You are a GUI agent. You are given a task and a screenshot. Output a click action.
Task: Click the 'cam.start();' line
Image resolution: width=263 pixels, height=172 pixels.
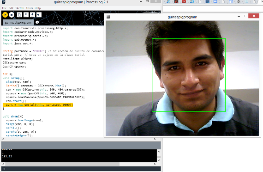tap(16, 101)
